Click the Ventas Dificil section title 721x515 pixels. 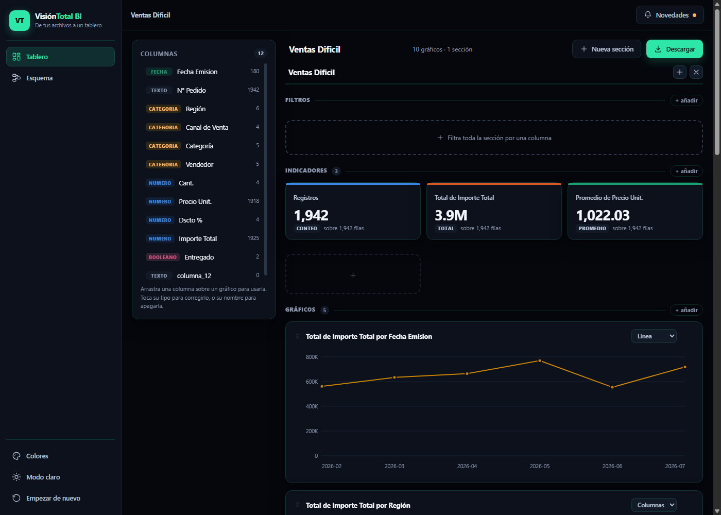(312, 72)
